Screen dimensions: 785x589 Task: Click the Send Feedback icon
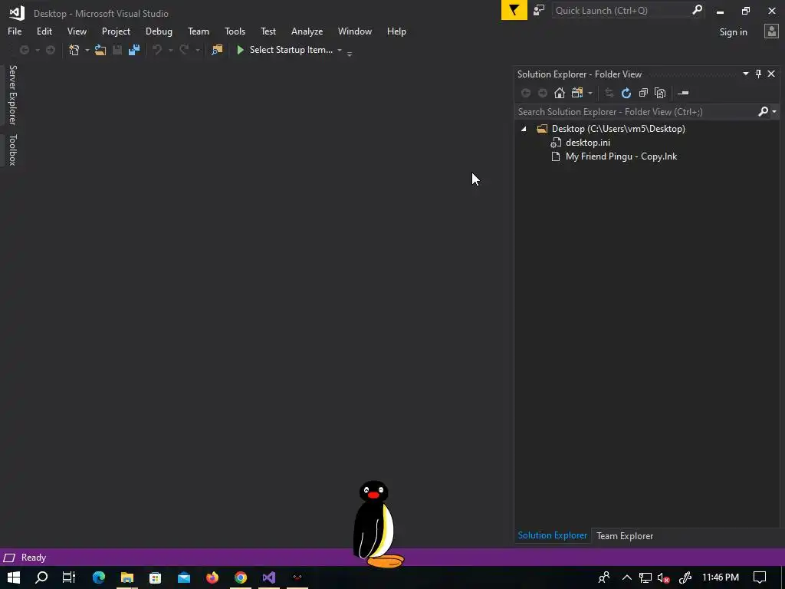[x=539, y=11]
